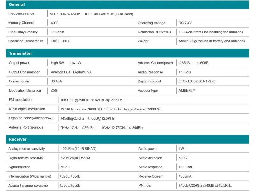The width and height of the screenshot is (255, 191).
Task: Click the -122dBm (12dB SINAD) value
Action: click(x=78, y=149)
